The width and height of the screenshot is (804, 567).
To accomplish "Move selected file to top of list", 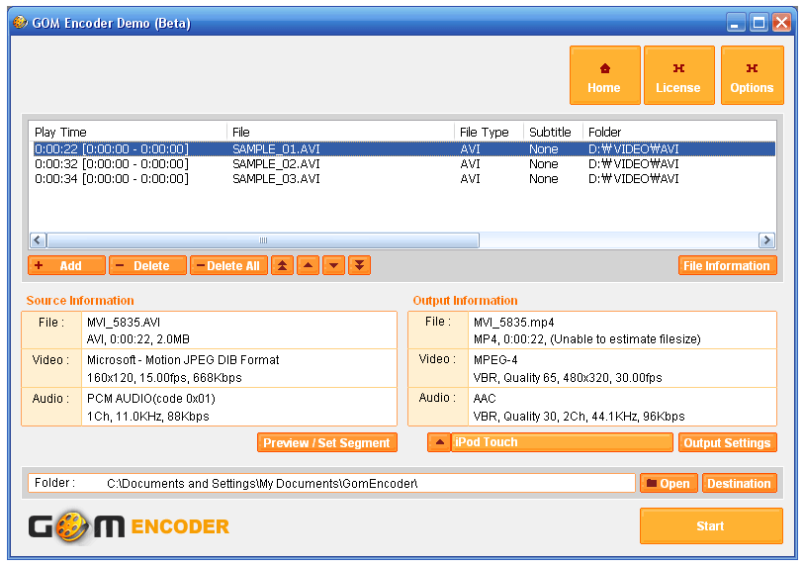I will pos(283,266).
